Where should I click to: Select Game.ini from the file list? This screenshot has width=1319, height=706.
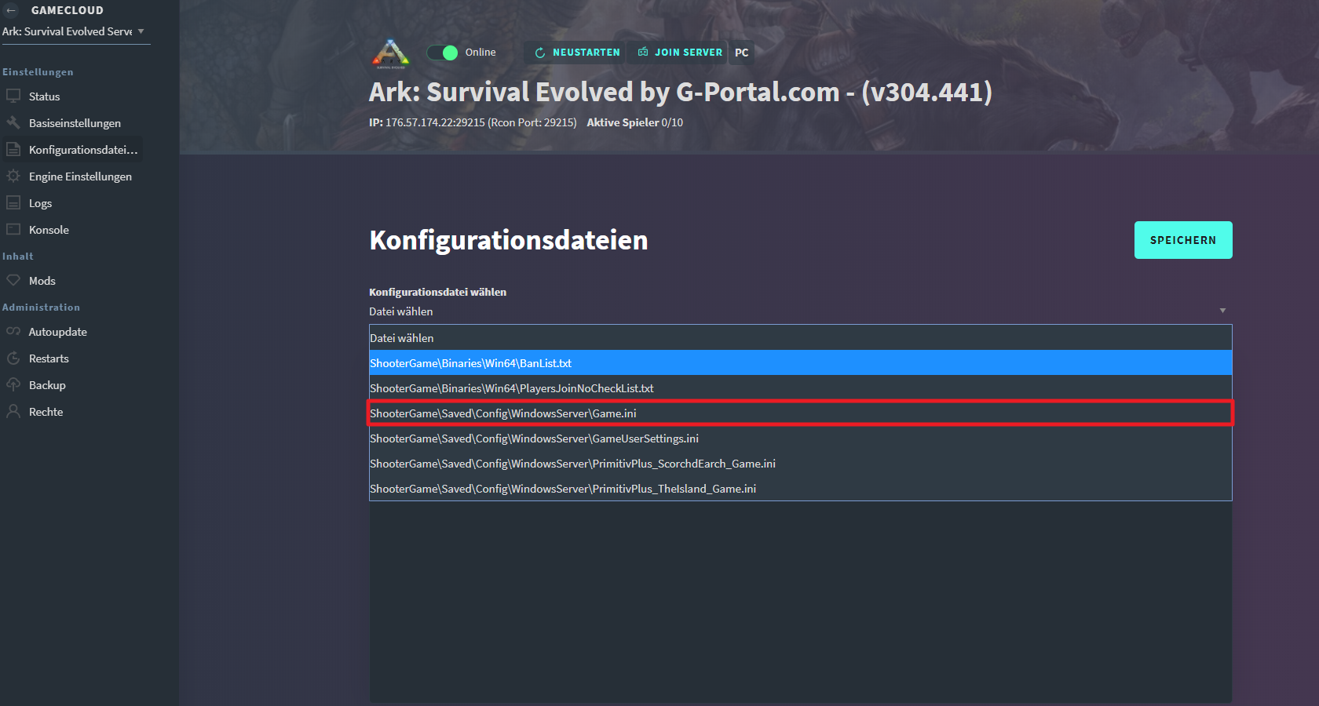tap(503, 413)
